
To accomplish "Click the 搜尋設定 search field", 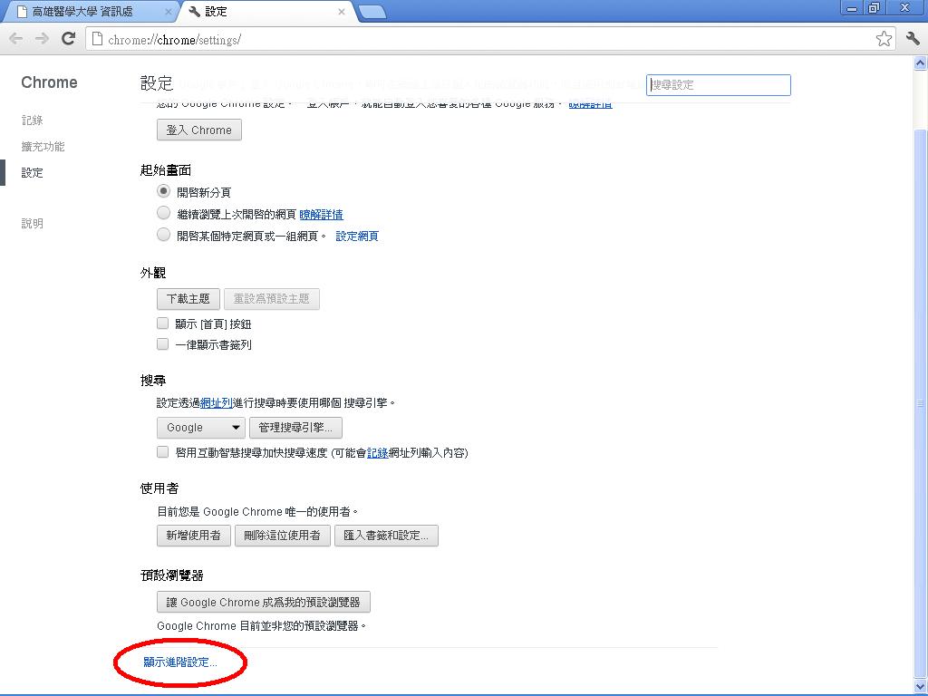I will tap(719, 85).
